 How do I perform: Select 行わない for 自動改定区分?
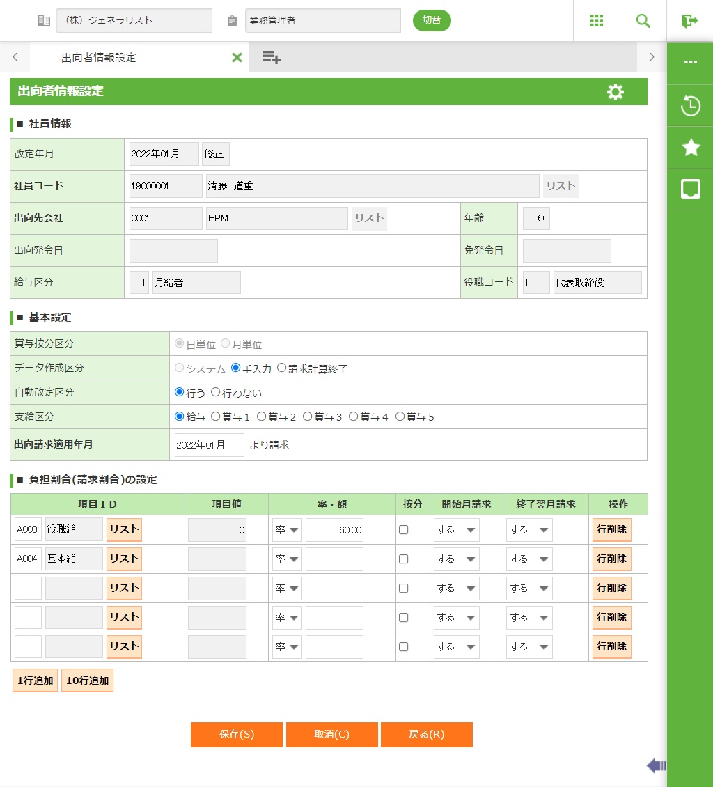216,393
